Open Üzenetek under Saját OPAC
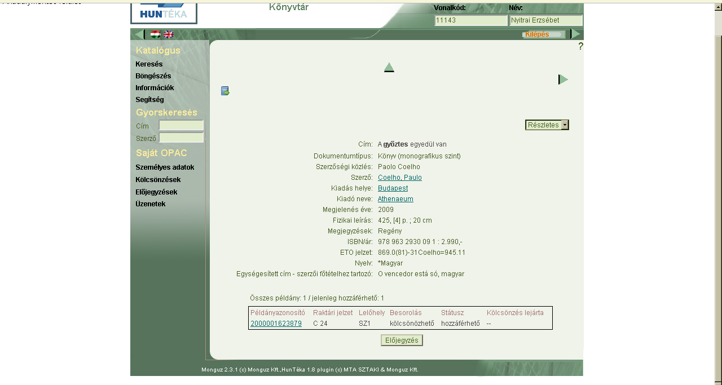Viewport: 722px width, 385px height. coord(151,204)
